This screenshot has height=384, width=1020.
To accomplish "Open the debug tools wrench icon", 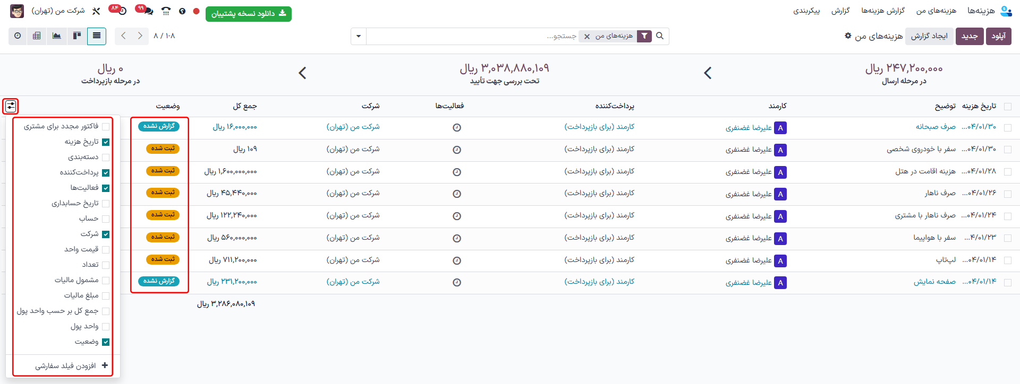I will click(x=96, y=11).
